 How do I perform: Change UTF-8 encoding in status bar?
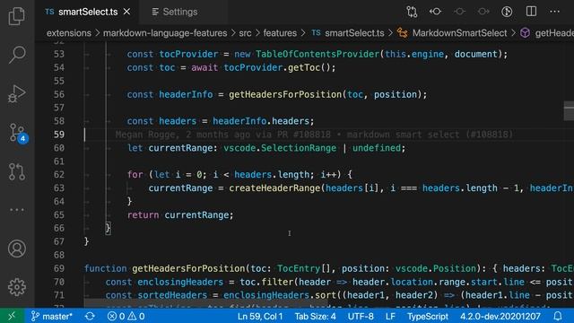pos(361,316)
